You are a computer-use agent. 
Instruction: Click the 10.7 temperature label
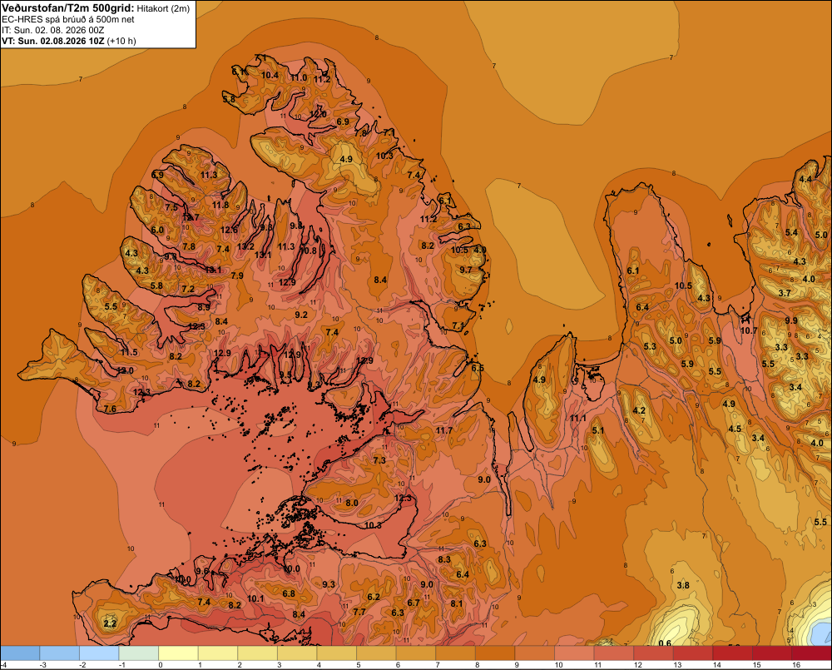(749, 330)
